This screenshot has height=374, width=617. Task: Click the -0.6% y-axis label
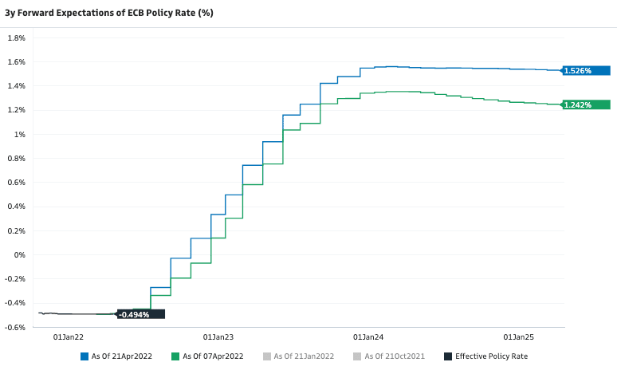pyautogui.click(x=16, y=327)
